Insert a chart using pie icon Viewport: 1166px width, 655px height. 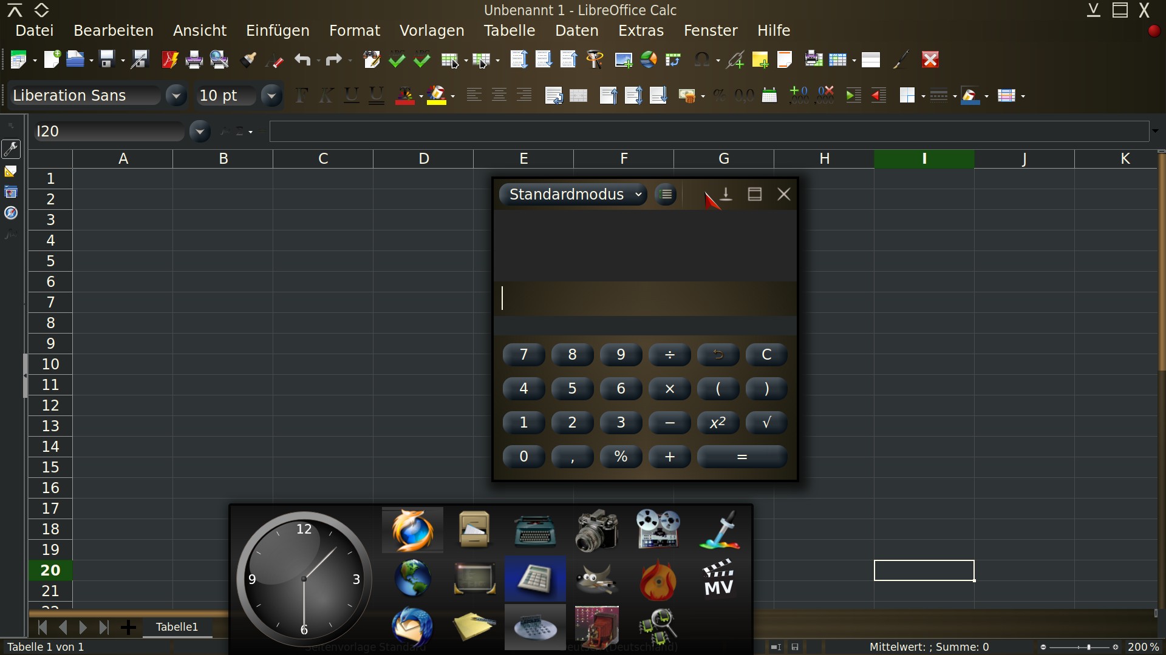point(649,59)
